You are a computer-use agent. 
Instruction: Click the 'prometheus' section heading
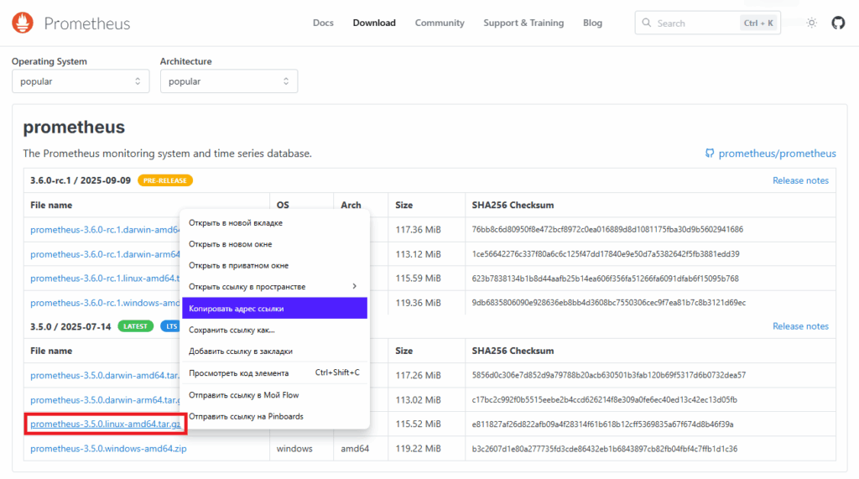pyautogui.click(x=74, y=128)
